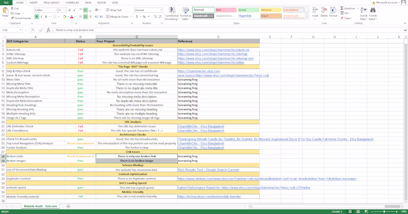
Task: Switch to the PAGE LAYOUT tab
Action: tap(52, 3)
